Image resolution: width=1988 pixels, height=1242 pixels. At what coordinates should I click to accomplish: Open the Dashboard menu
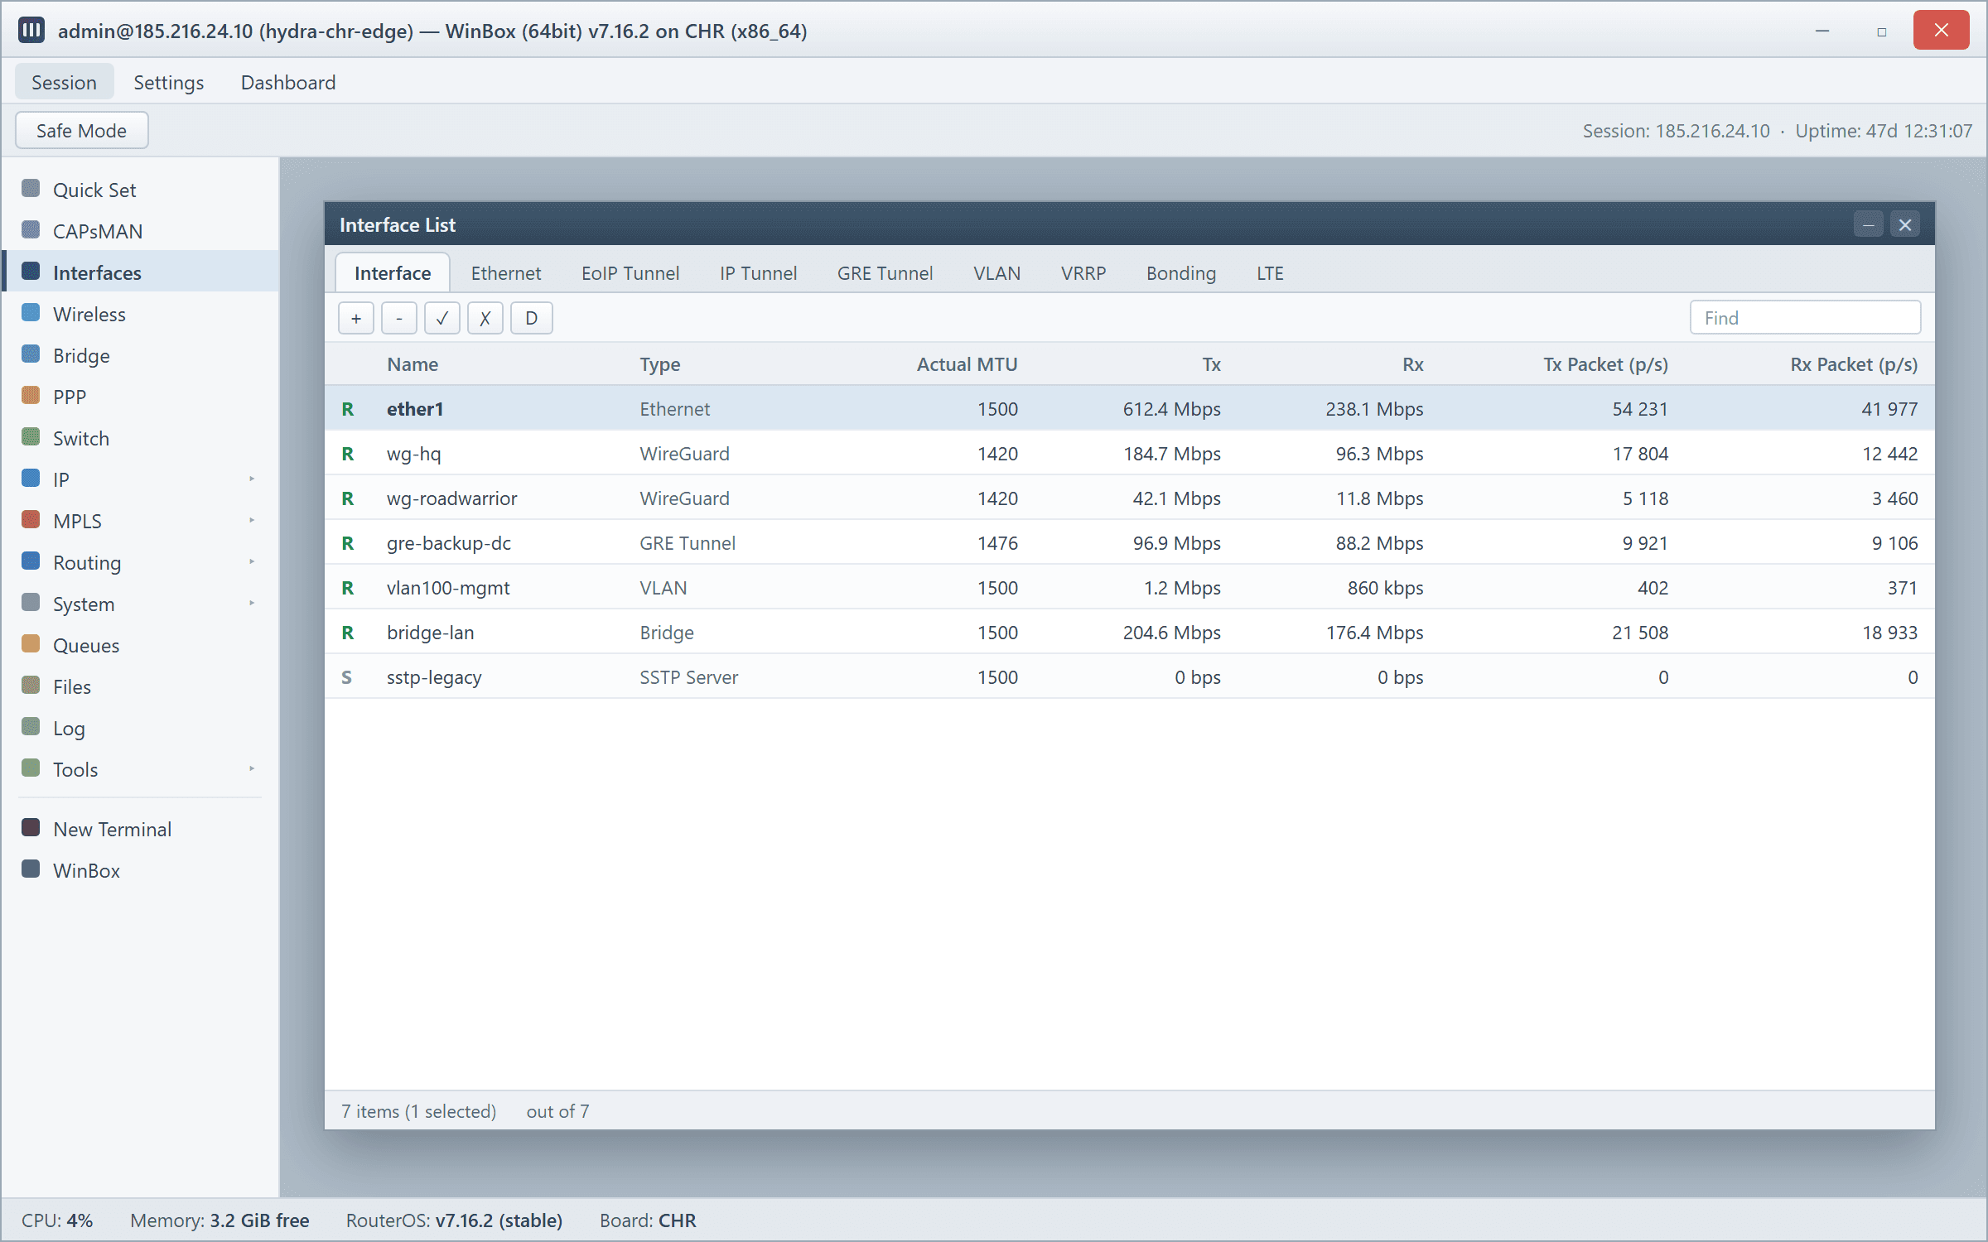(x=288, y=82)
